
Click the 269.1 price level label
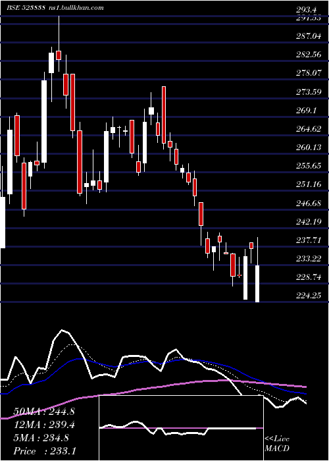306,111
